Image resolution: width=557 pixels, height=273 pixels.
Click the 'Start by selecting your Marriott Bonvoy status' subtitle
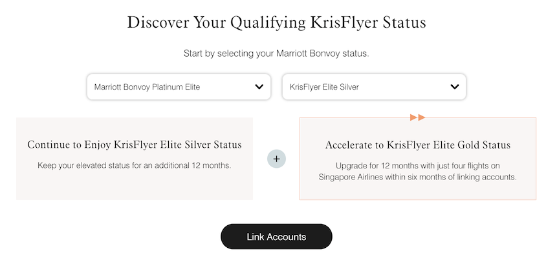[x=277, y=54]
